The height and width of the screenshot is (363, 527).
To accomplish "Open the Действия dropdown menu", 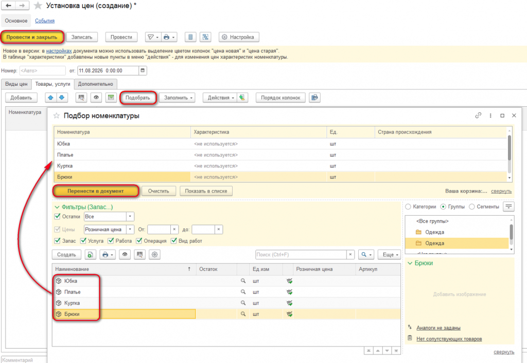I will (220, 98).
